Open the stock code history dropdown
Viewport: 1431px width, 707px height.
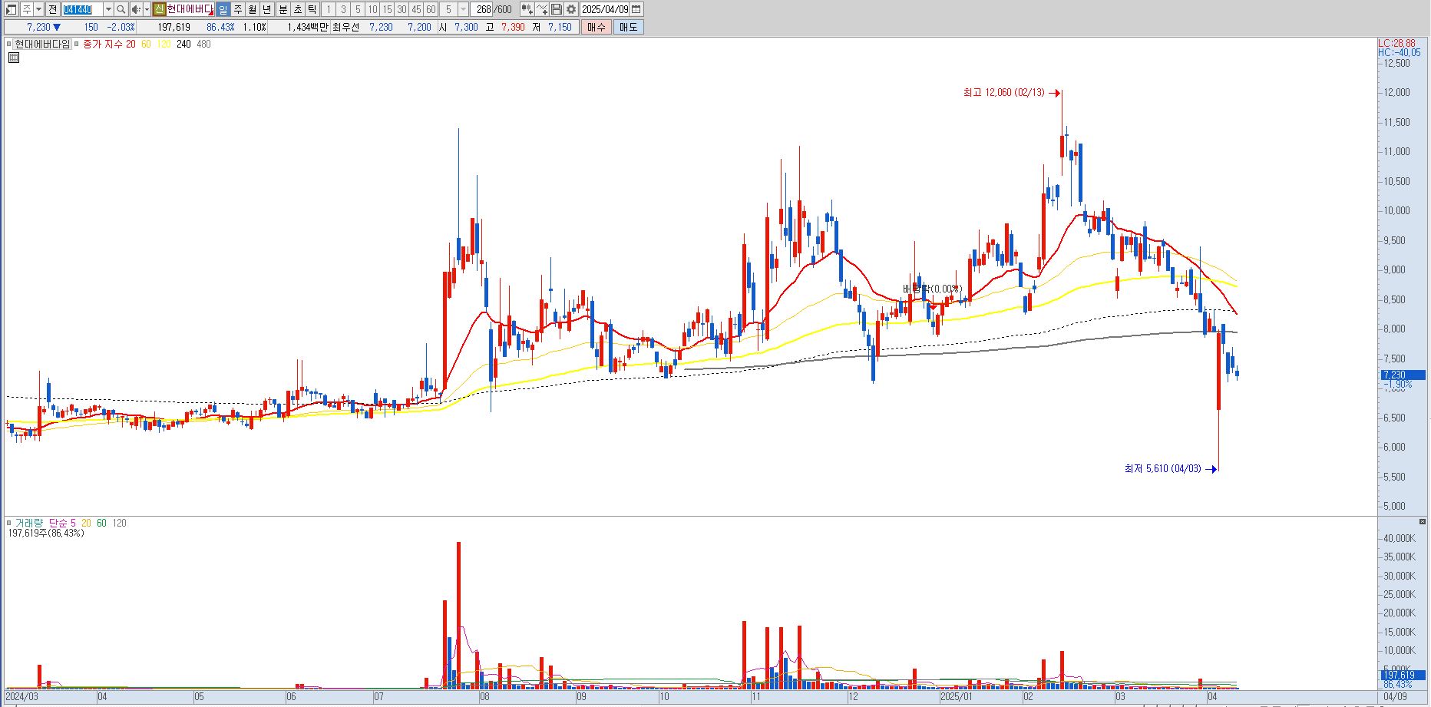coord(108,9)
